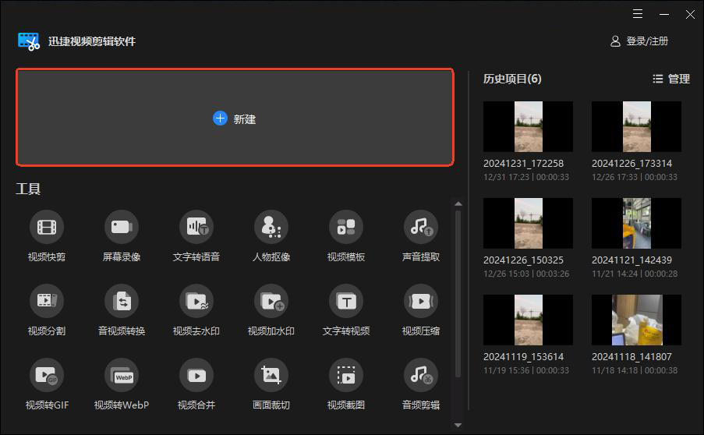704x435 pixels.
Task: Click the tools list scroll-down arrow
Action: [458, 425]
